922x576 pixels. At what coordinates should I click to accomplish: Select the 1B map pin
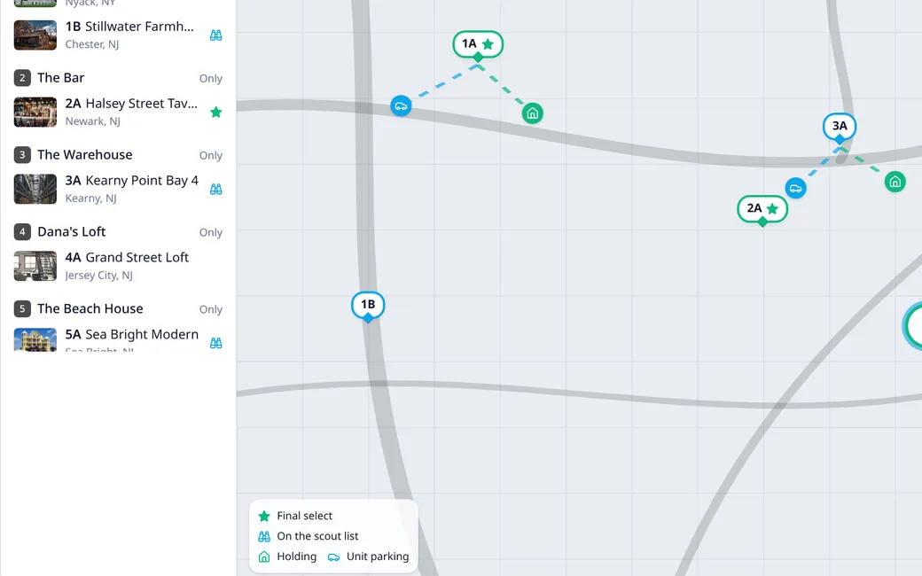point(368,305)
